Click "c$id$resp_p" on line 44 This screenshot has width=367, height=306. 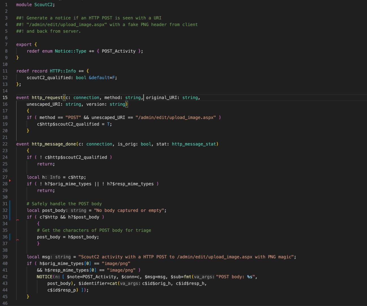[62, 290]
